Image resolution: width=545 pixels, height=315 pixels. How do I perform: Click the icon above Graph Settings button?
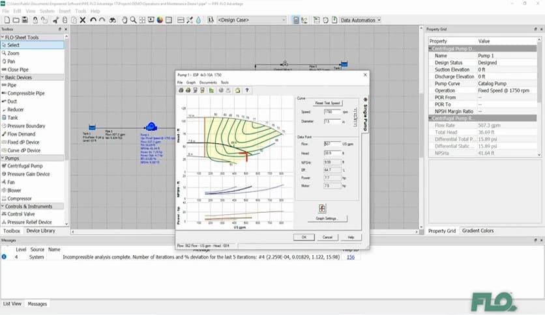tap(322, 208)
